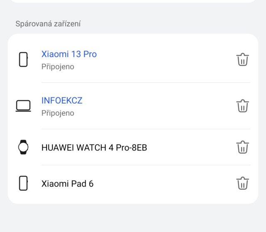Tap the laptop icon beside INFOEKCZ
This screenshot has height=232, width=266.
coord(23,106)
